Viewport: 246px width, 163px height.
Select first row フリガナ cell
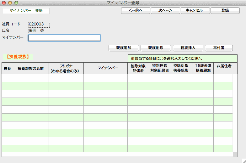click(66, 78)
